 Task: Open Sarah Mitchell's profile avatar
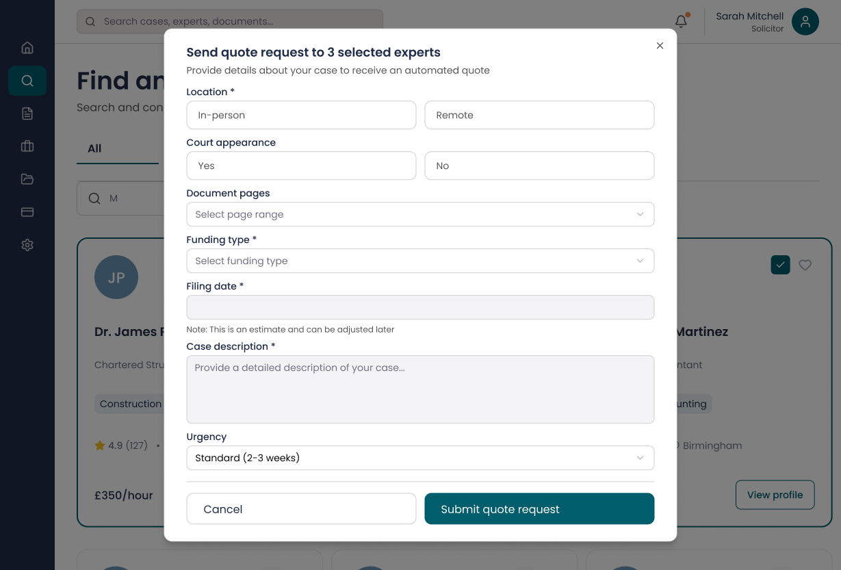point(805,22)
